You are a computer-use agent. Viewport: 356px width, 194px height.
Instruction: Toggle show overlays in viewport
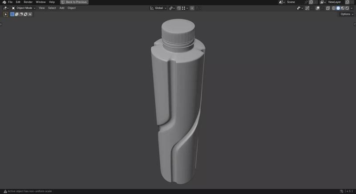[318, 8]
